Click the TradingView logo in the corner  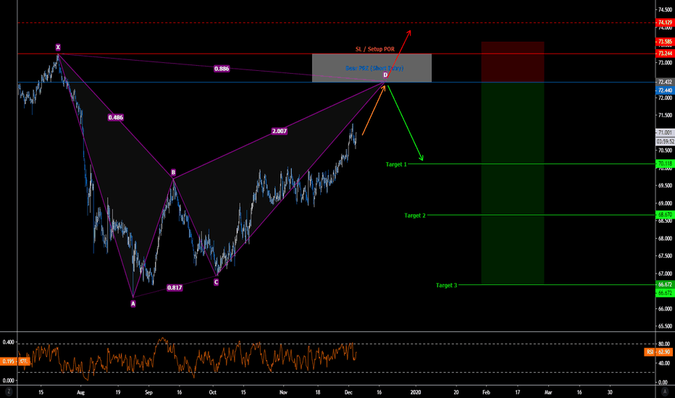tap(663, 391)
